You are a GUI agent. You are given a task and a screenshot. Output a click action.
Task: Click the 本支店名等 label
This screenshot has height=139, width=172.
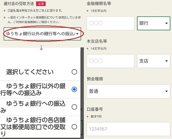coord(97,41)
